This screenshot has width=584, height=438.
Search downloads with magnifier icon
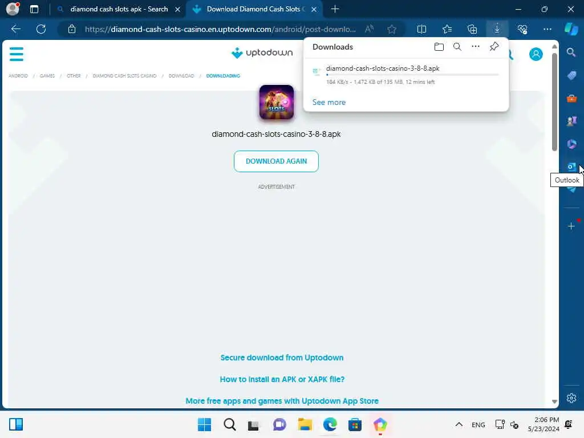pyautogui.click(x=457, y=47)
